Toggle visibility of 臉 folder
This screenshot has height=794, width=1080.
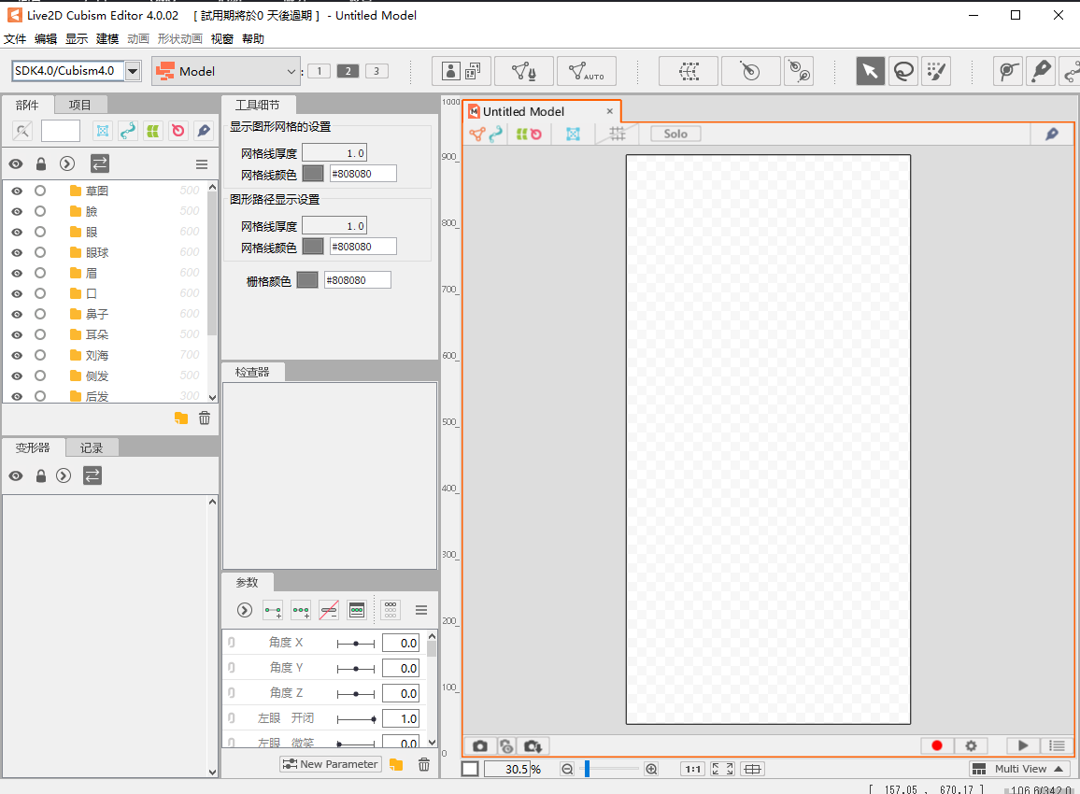(x=17, y=211)
